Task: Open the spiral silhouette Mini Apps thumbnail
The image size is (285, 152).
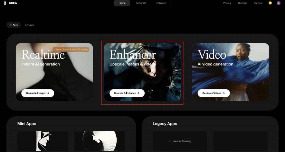Action: [x=100, y=141]
